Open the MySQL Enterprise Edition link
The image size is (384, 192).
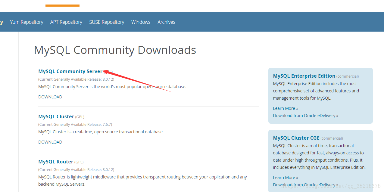(304, 76)
